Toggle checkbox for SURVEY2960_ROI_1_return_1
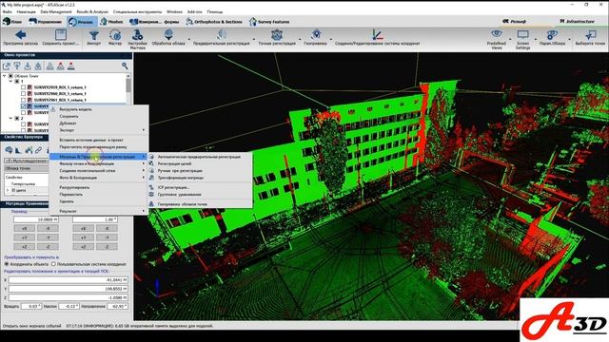 (23, 94)
